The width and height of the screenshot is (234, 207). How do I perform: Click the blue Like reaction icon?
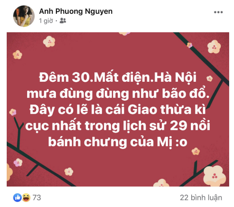point(17,198)
